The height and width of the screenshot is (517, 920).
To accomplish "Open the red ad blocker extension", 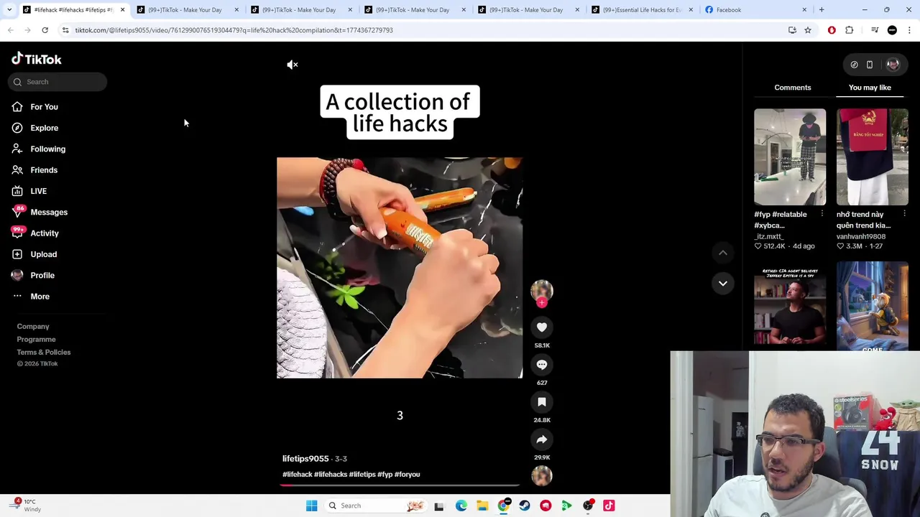I will point(832,30).
